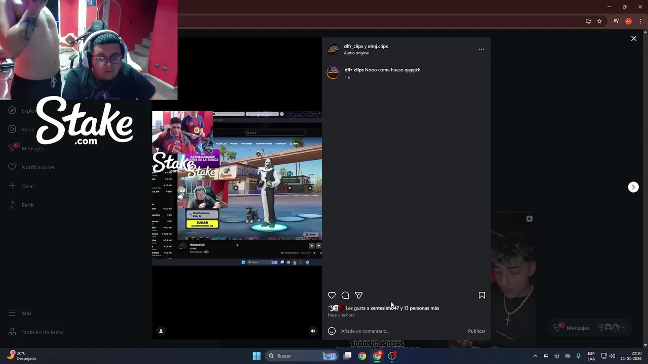Viewport: 648px width, 364px height.
Task: Open the xentesinho47 liker profile
Action: point(384,308)
